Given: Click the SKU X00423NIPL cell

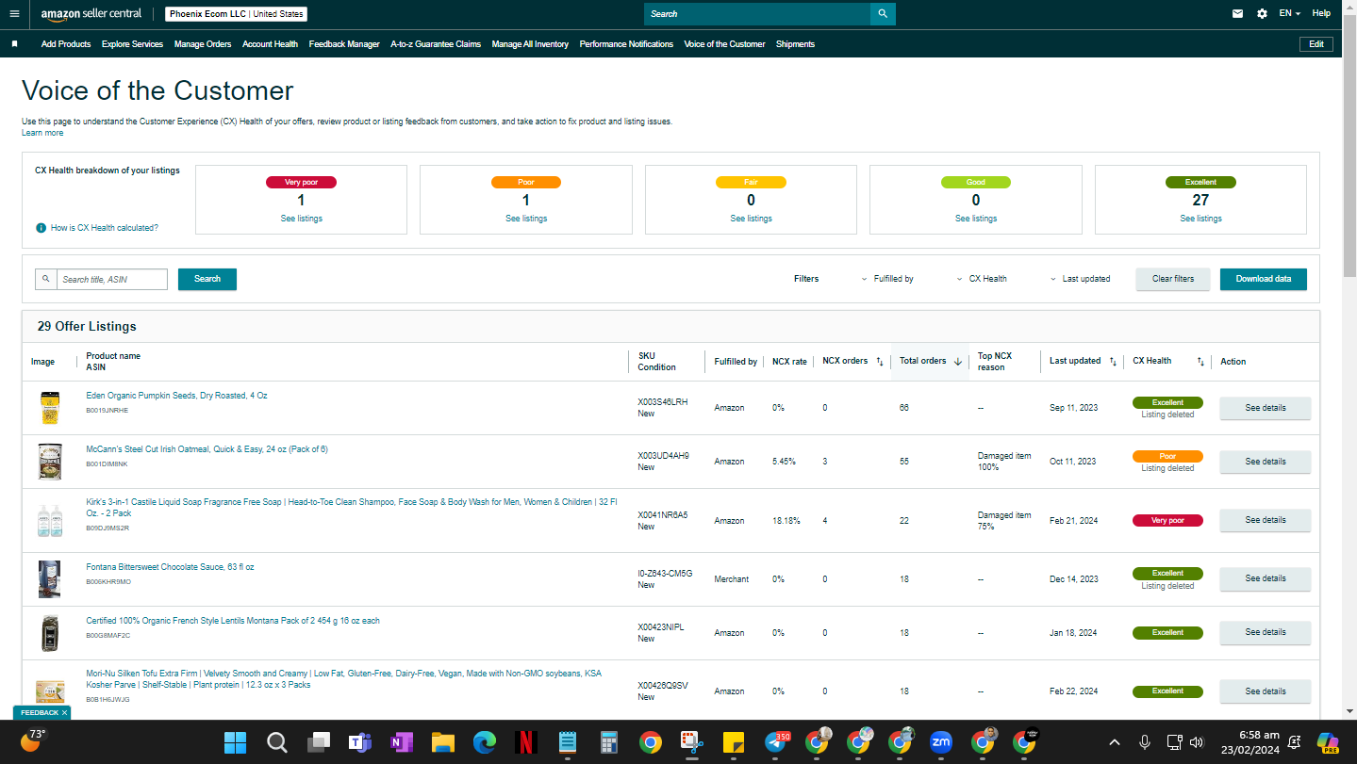Looking at the screenshot, I should pos(659,632).
